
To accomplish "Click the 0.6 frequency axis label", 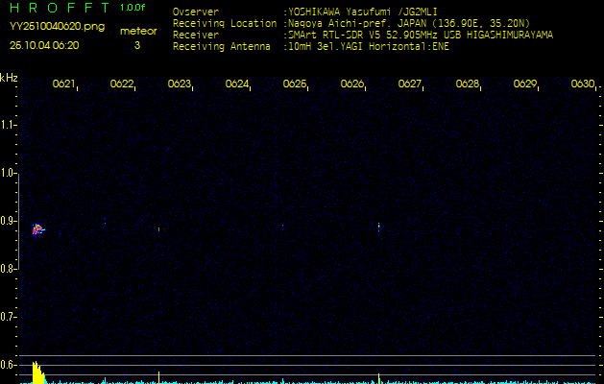I will click(7, 365).
